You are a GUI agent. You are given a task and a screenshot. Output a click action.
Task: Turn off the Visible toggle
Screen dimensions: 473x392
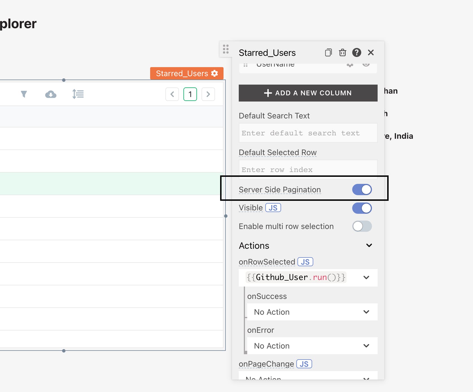tap(362, 208)
